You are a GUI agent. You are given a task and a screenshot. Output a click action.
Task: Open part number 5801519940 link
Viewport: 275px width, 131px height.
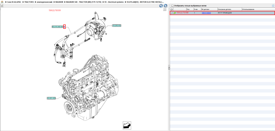[x=206, y=13]
